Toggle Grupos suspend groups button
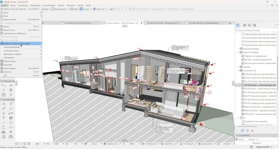Image resolution: width=279 pixels, height=149 pixels. [85, 9]
